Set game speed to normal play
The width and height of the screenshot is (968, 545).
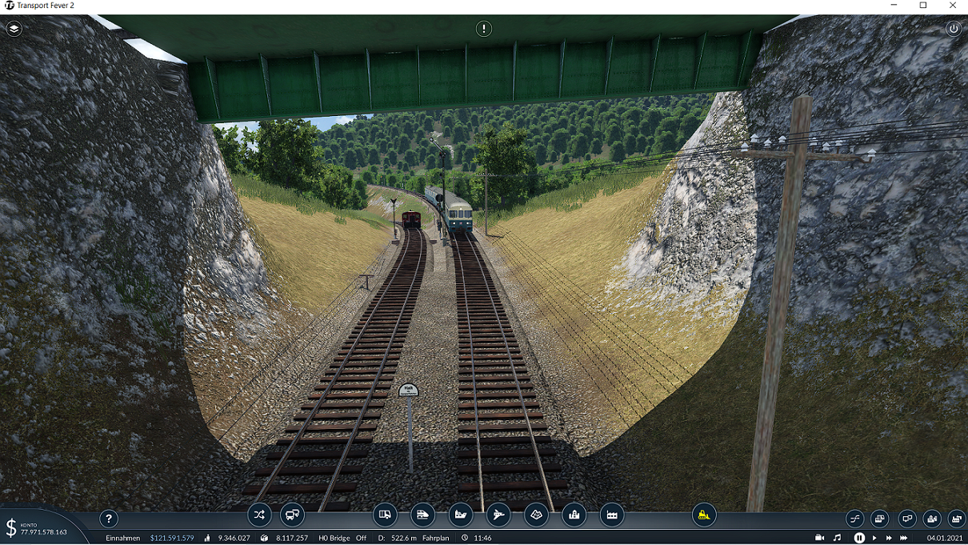click(874, 538)
